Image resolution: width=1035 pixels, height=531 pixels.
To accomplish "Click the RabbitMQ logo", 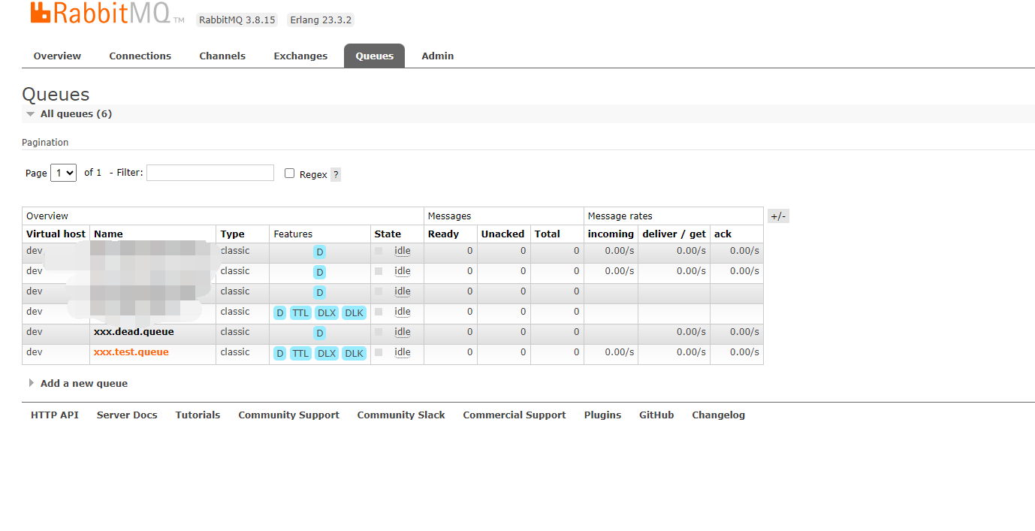I will (x=107, y=14).
